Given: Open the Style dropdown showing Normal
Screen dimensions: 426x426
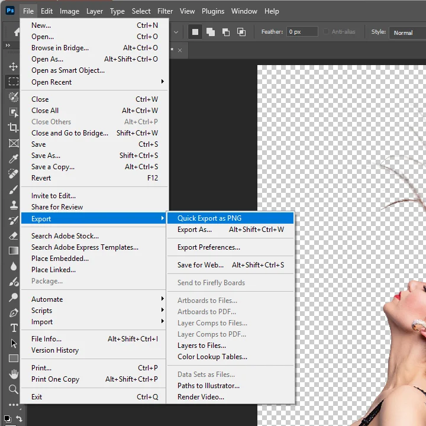Looking at the screenshot, I should point(408,33).
